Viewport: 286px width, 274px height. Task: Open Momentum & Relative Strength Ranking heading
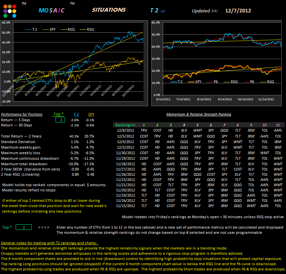[199, 114]
